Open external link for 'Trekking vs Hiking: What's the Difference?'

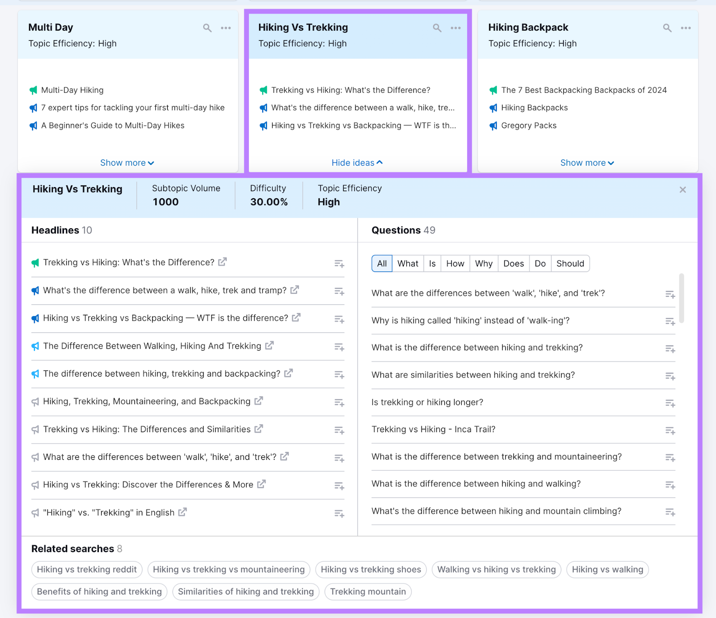222,262
